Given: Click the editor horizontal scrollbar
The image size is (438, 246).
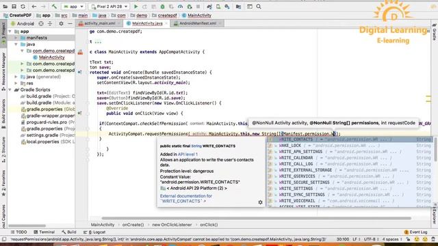Looking at the screenshot, I should (x=256, y=219).
